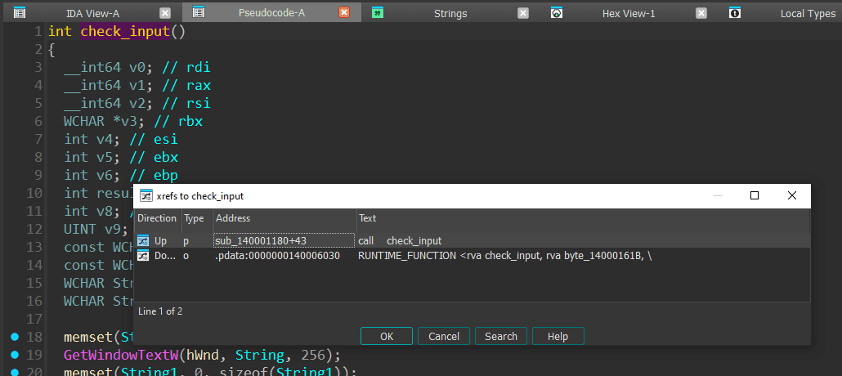Viewport: 842px width, 376px height.
Task: Switch to the Strings tab
Action: tap(450, 13)
